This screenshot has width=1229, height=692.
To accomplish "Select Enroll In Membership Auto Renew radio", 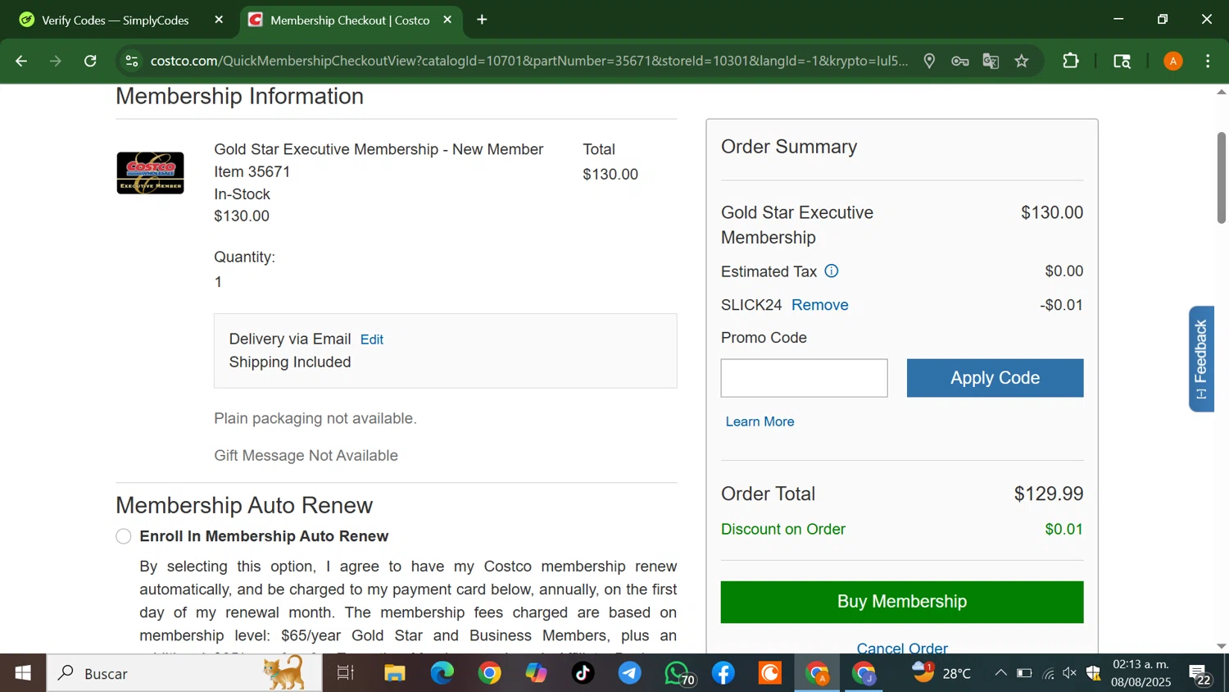I will pos(124,536).
